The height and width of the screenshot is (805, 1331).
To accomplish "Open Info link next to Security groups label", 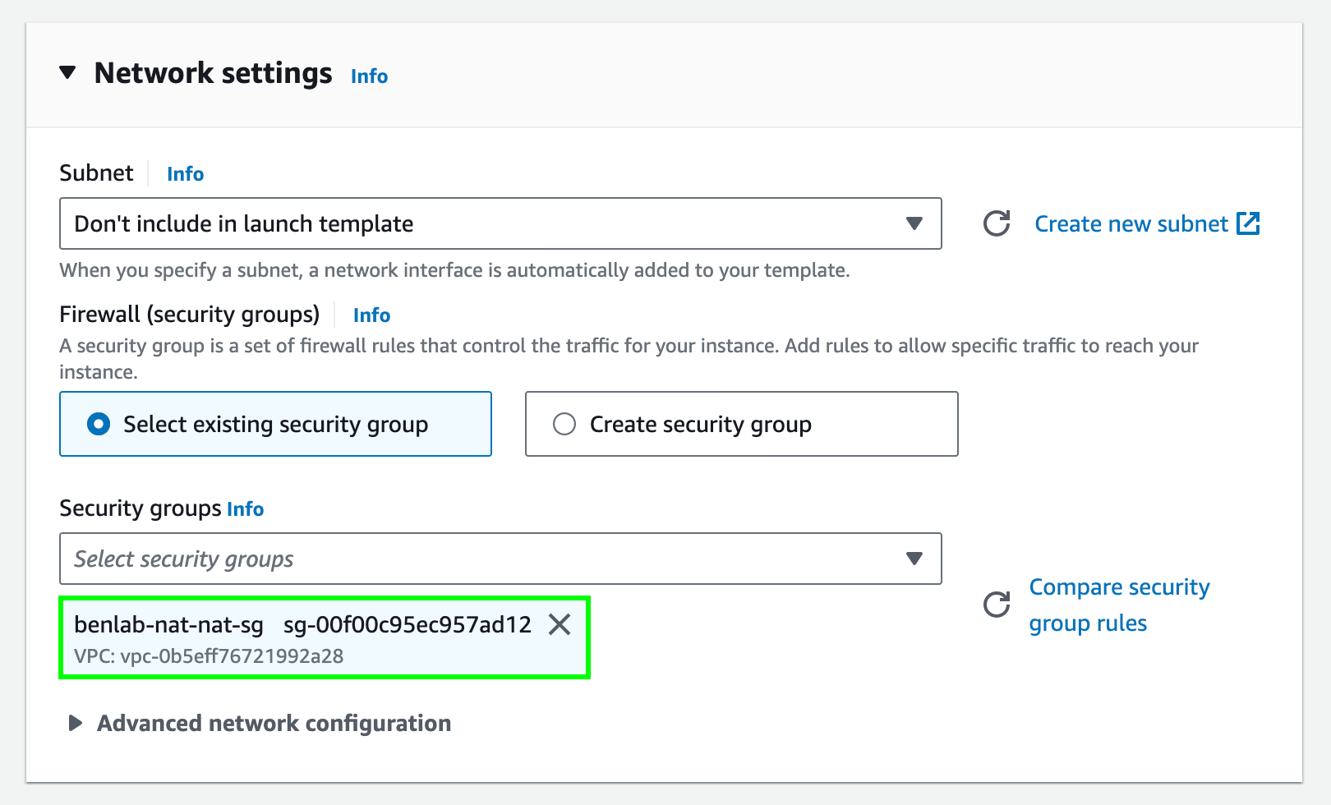I will [245, 509].
